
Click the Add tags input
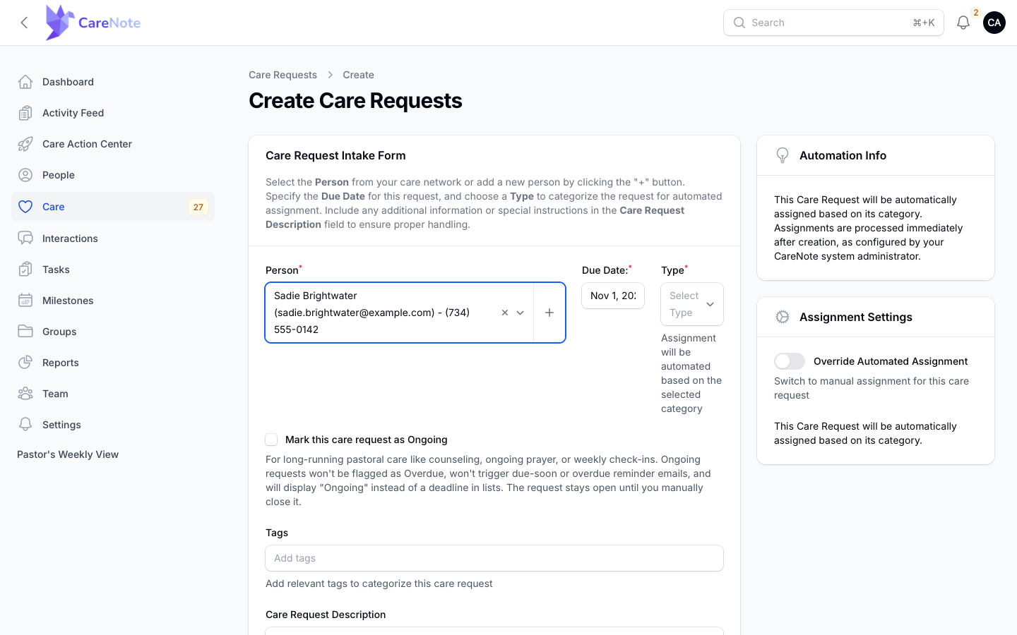pos(494,558)
